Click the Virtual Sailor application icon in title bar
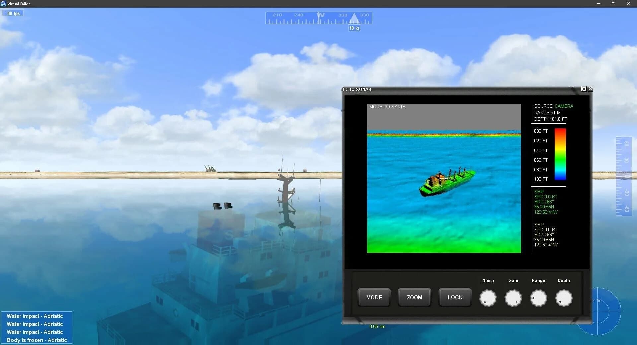Image resolution: width=637 pixels, height=345 pixels. 3,4
